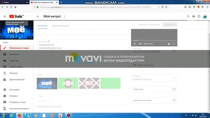Open new browser tab
This screenshot has width=210, height=118.
pos(61,2)
